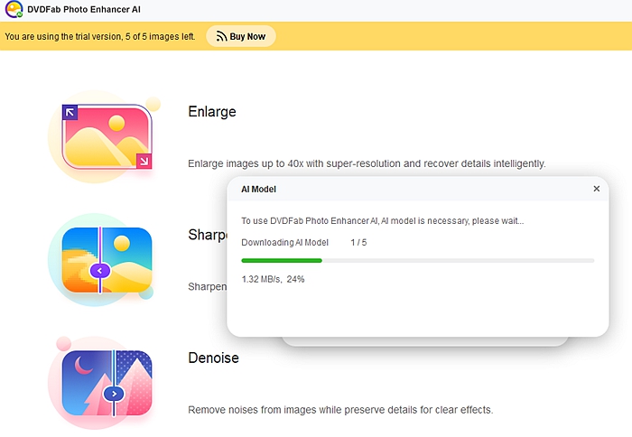
Task: Open the Denoise feature illustration
Action: [101, 383]
